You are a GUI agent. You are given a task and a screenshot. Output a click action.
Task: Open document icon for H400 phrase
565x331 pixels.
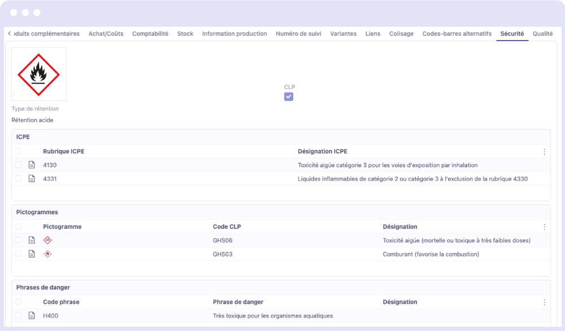click(x=32, y=316)
